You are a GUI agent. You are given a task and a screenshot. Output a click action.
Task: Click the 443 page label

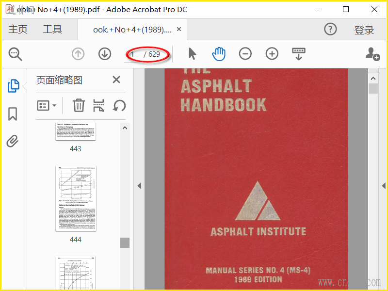(x=76, y=149)
